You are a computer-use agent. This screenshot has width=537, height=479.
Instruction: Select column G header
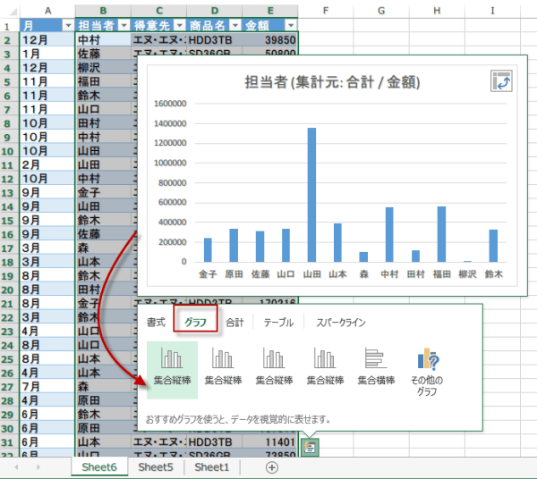click(381, 11)
